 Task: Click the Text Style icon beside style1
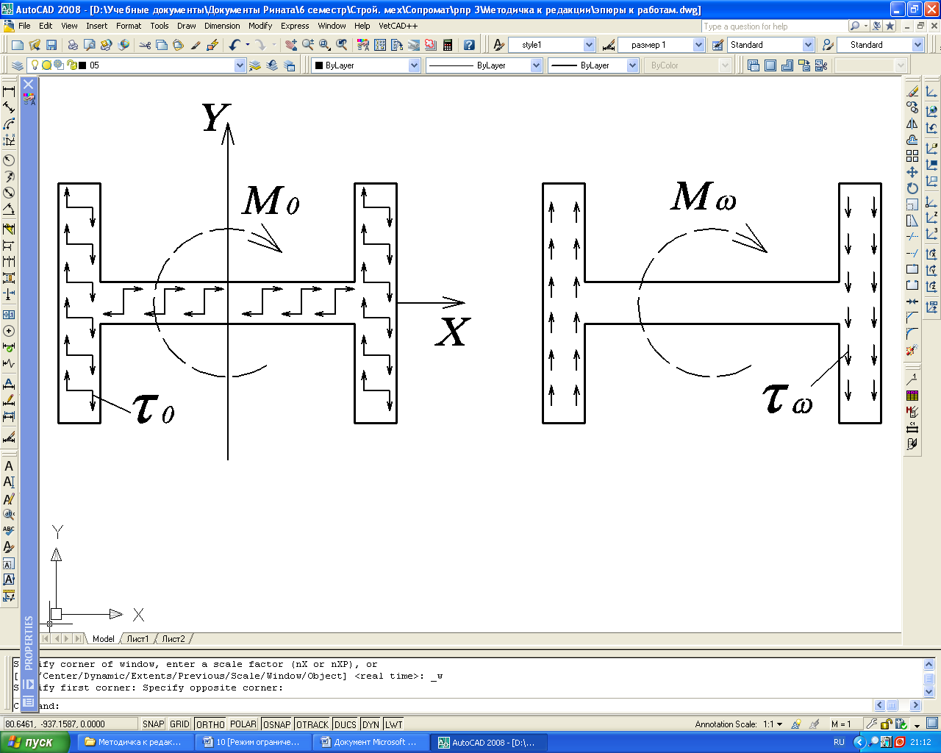pyautogui.click(x=499, y=45)
